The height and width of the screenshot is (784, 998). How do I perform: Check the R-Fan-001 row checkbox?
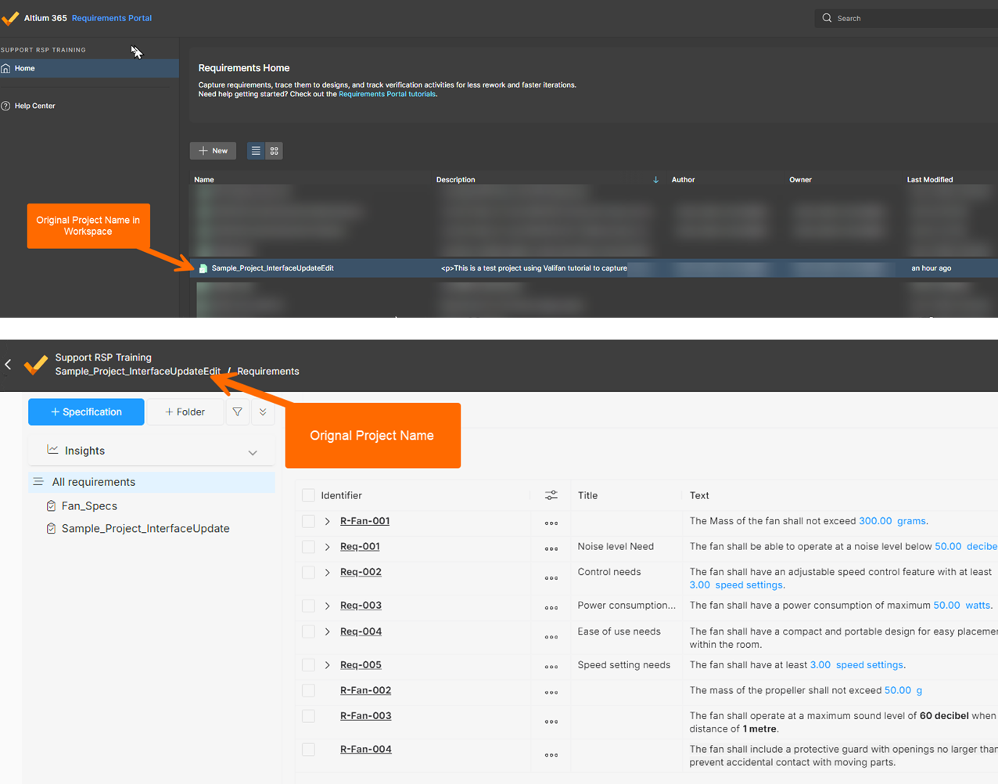pyautogui.click(x=308, y=521)
